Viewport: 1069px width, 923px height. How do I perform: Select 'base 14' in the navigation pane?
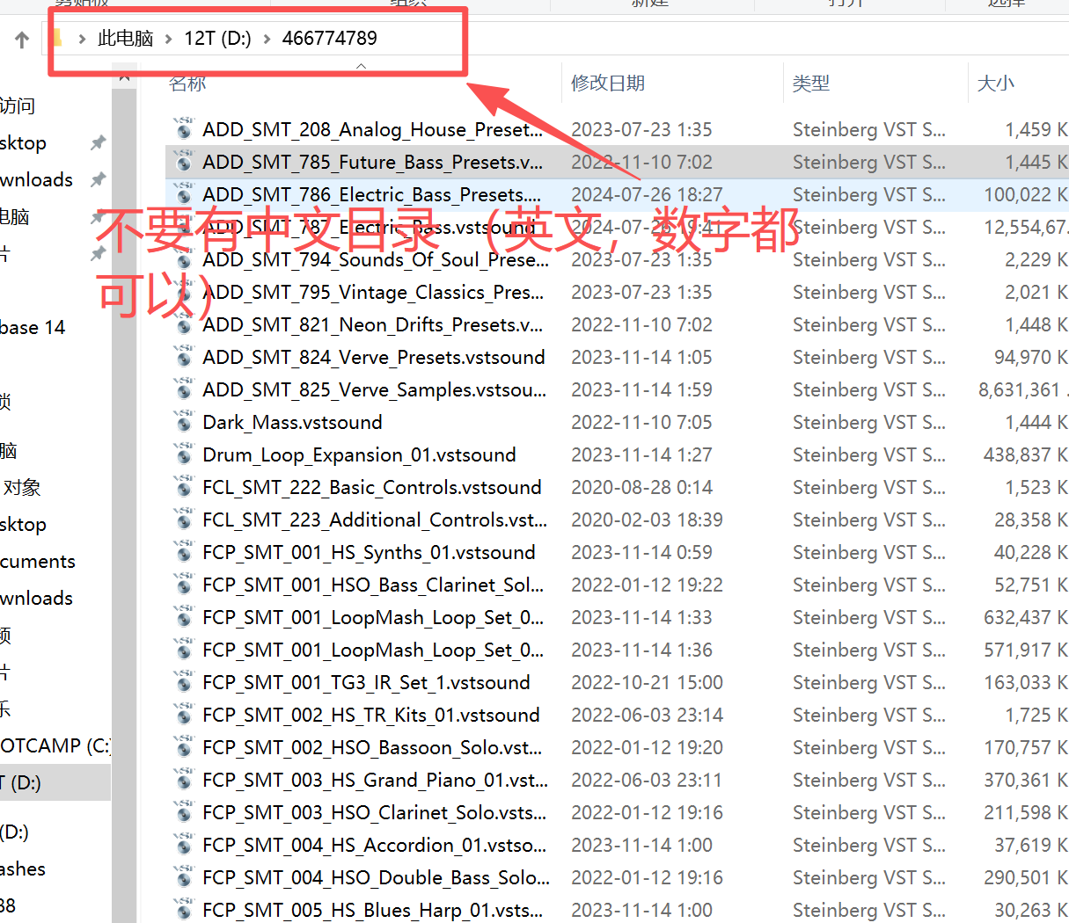pos(33,328)
